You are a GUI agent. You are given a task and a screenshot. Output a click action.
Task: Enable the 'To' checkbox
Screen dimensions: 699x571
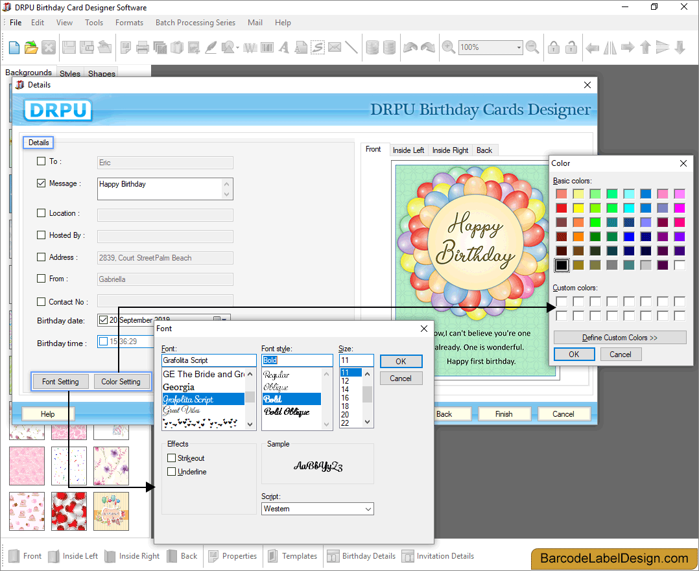[x=41, y=161]
